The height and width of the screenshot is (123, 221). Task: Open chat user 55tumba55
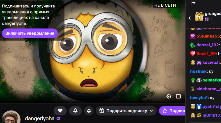208,36
